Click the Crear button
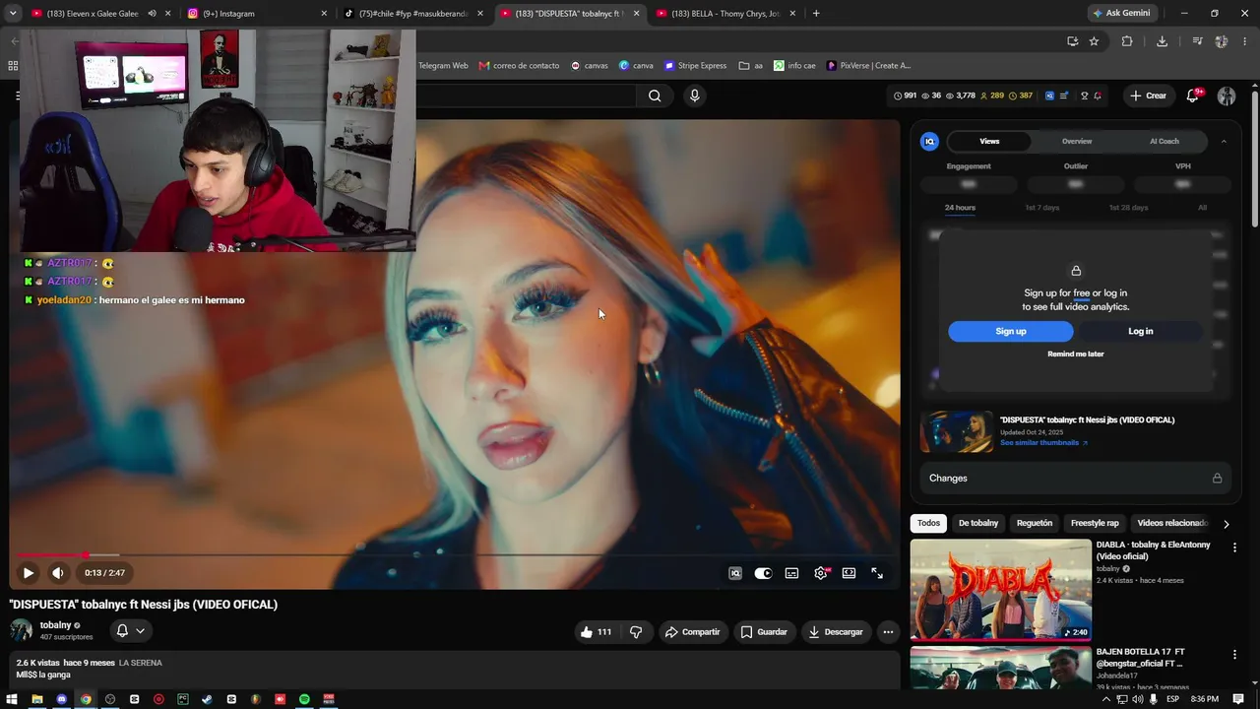 tap(1149, 96)
